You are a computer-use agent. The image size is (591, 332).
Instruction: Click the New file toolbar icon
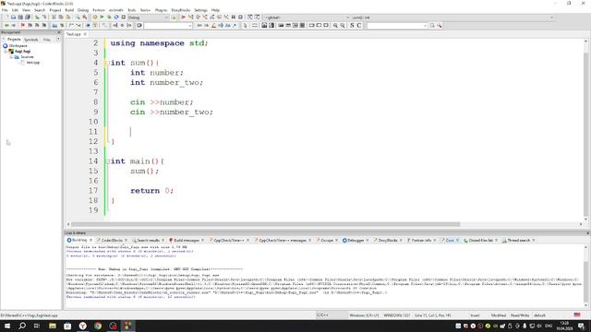[x=6, y=18]
